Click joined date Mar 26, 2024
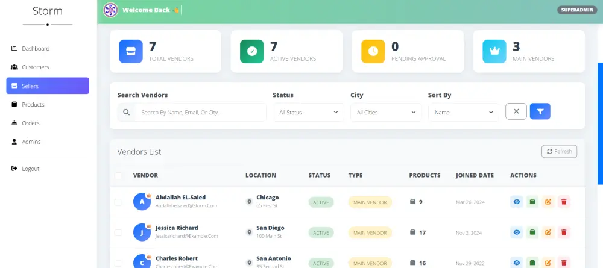The width and height of the screenshot is (603, 268). [x=470, y=202]
